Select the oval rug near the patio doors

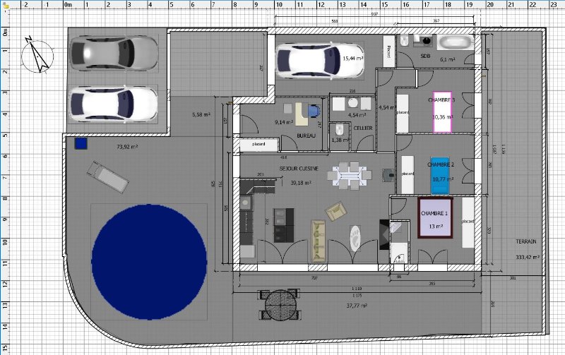click(355, 239)
